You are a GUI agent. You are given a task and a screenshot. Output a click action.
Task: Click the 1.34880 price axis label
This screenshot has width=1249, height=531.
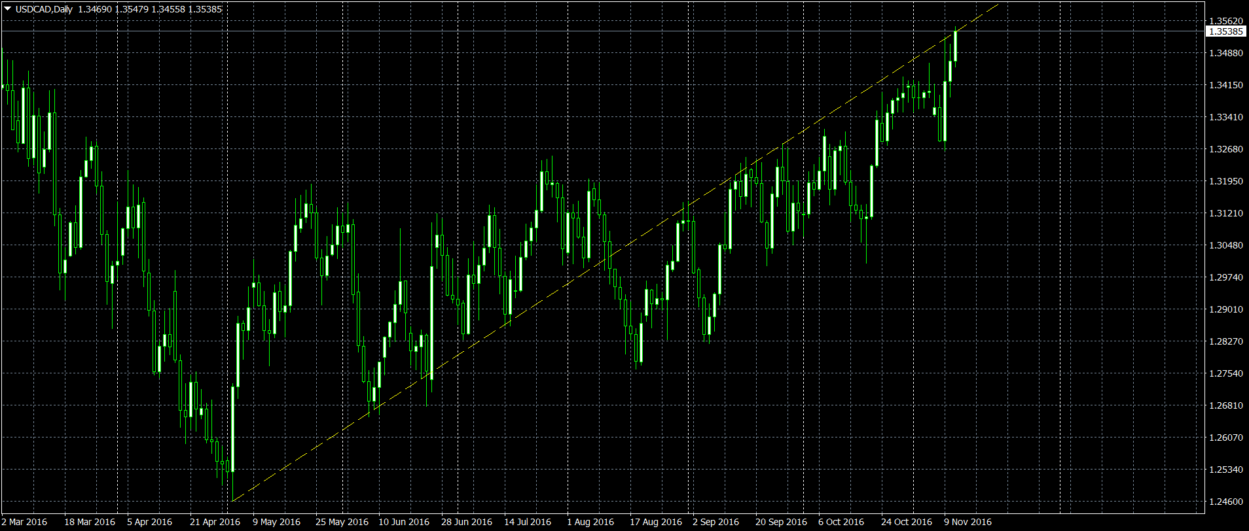pyautogui.click(x=1226, y=53)
